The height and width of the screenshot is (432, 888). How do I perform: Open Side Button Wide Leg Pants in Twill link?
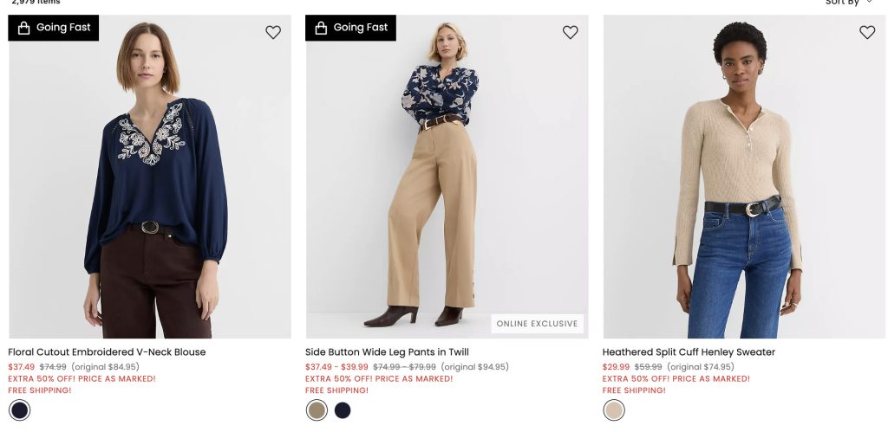(x=387, y=352)
